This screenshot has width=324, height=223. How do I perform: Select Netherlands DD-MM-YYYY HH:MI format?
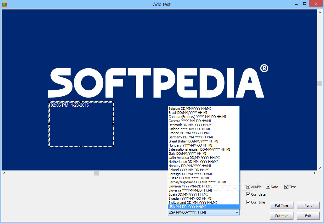(203, 162)
